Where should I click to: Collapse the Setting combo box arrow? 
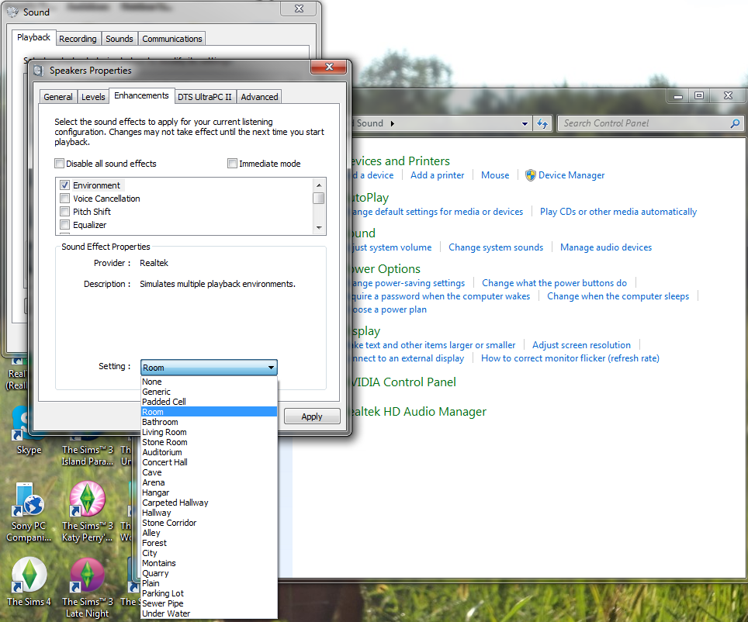pos(270,368)
